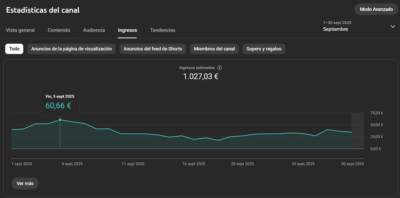
Task: Click the 11 sept 2025 axis label
Action: click(x=133, y=164)
